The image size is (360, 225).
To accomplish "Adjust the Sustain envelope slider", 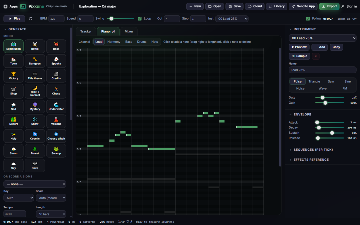I will tap(329, 133).
